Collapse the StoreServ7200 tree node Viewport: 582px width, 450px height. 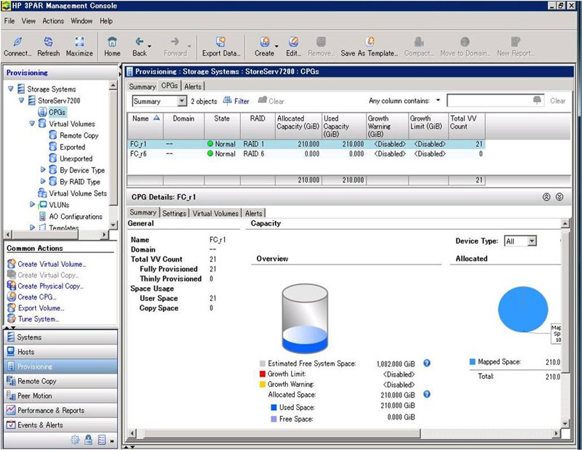tap(22, 100)
